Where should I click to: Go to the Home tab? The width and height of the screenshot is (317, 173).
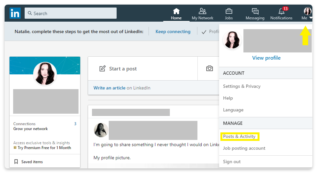click(176, 14)
